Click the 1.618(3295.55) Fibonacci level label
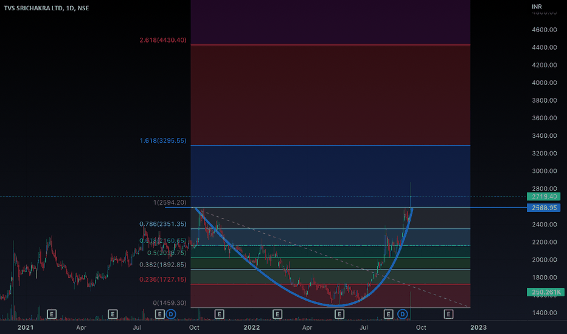 (x=163, y=140)
